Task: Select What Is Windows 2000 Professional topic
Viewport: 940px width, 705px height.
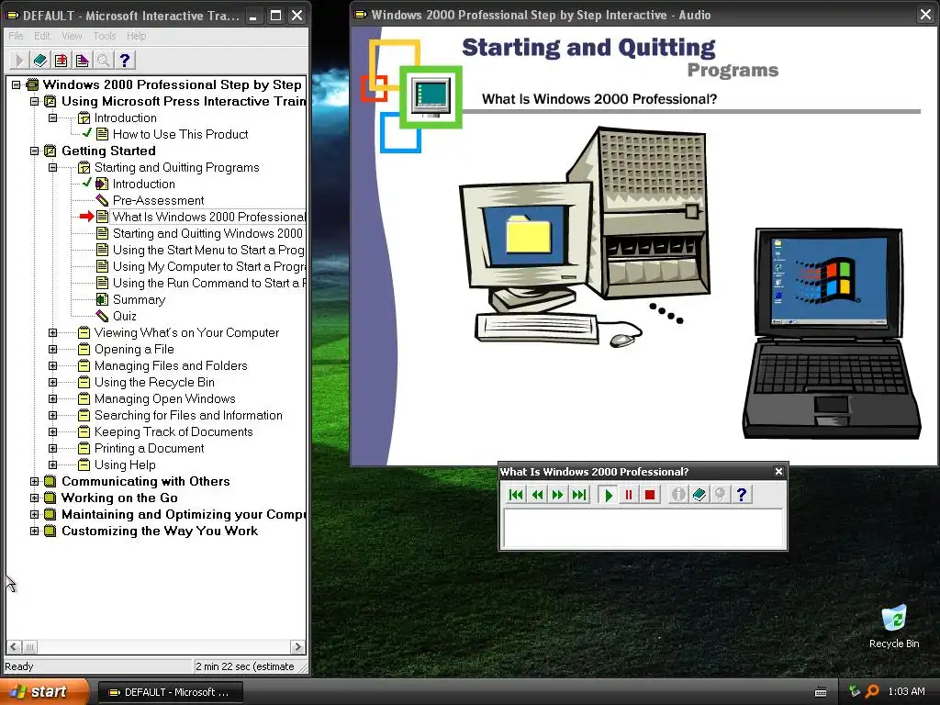Action: click(208, 217)
